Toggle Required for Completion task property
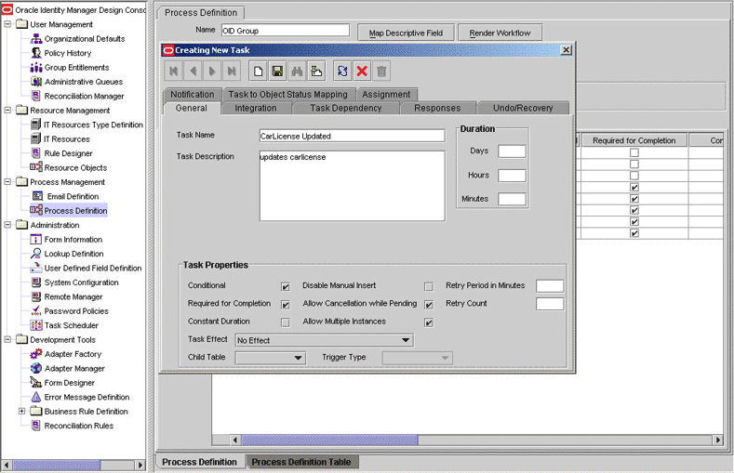Image resolution: width=734 pixels, height=473 pixels. (285, 305)
